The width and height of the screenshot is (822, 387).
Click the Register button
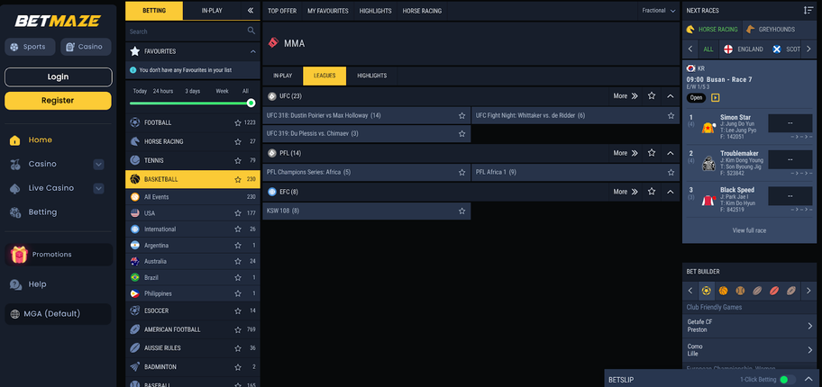pyautogui.click(x=59, y=101)
